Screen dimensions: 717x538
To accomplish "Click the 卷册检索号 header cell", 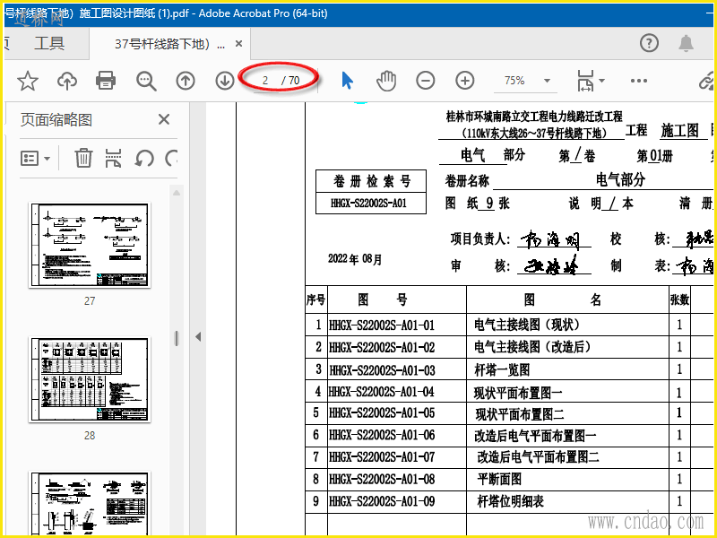I will click(371, 181).
